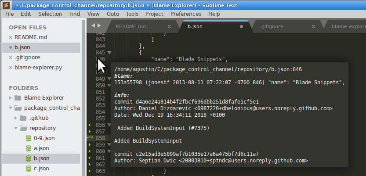This screenshot has width=366, height=176.
Task: Open the View menu
Action: click(93, 14)
